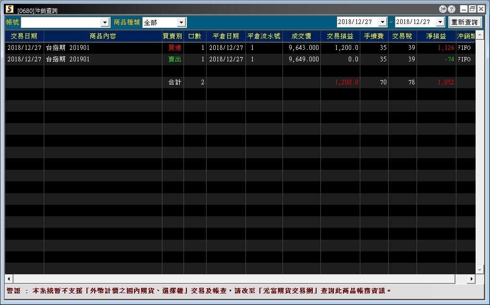Click vertical scrollbar up arrow
Image resolution: width=490 pixels, height=305 pixels.
[480, 35]
